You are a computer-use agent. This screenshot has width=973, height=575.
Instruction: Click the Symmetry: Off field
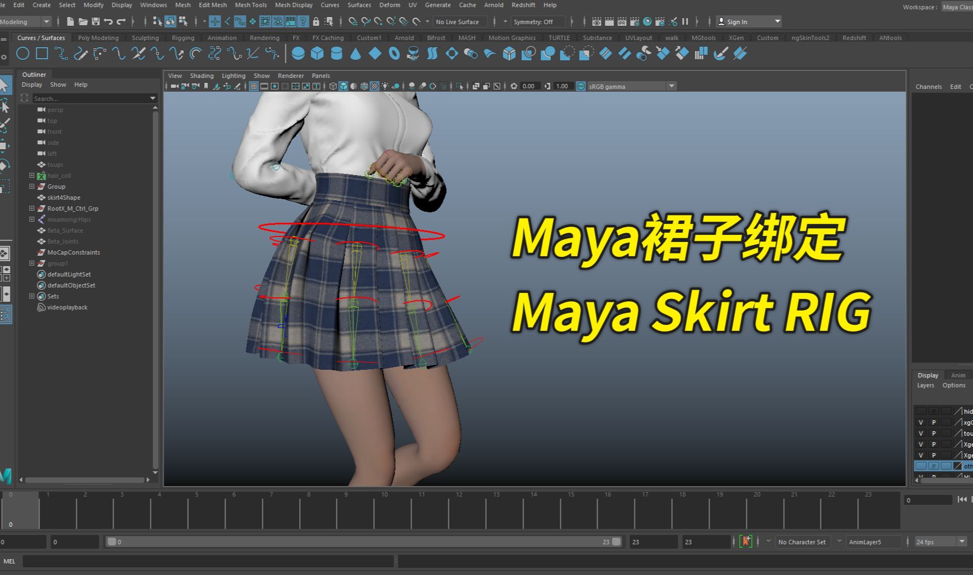click(538, 21)
